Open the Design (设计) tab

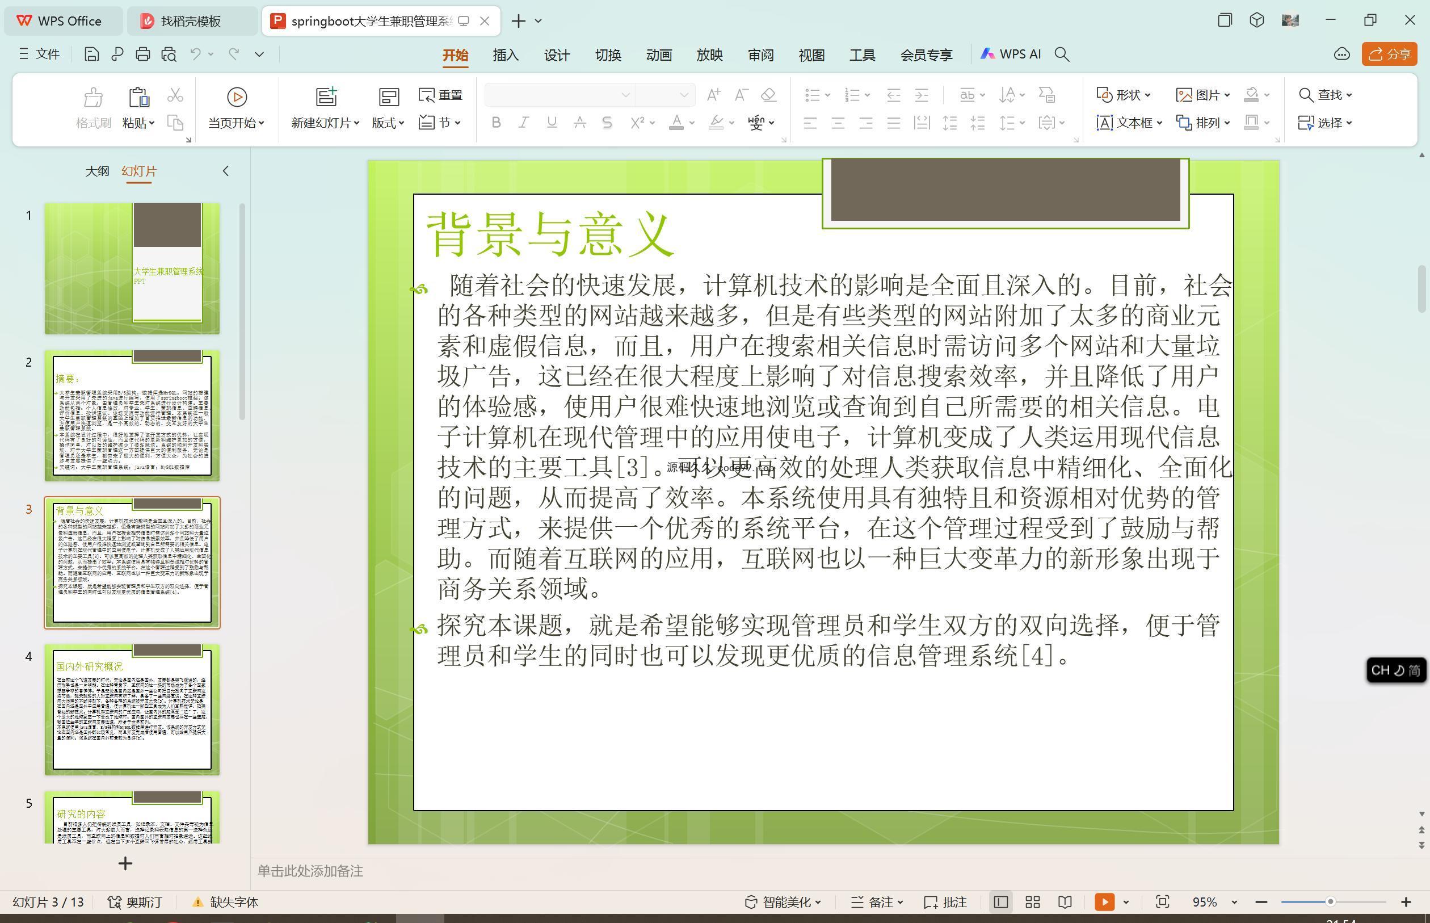click(557, 55)
